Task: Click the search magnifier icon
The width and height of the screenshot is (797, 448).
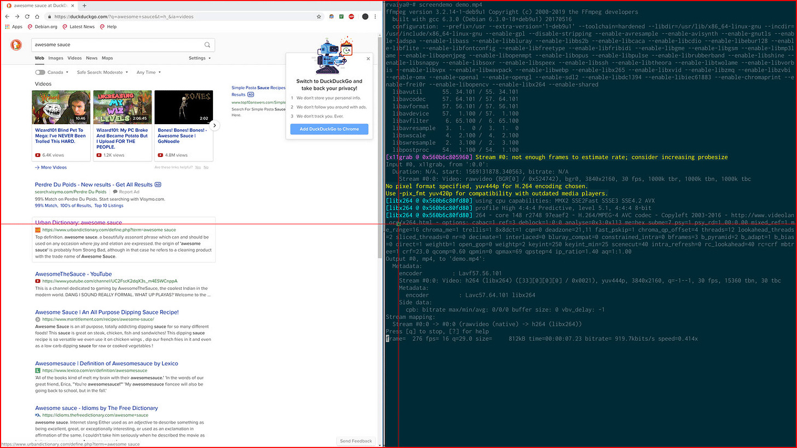Action: (207, 45)
